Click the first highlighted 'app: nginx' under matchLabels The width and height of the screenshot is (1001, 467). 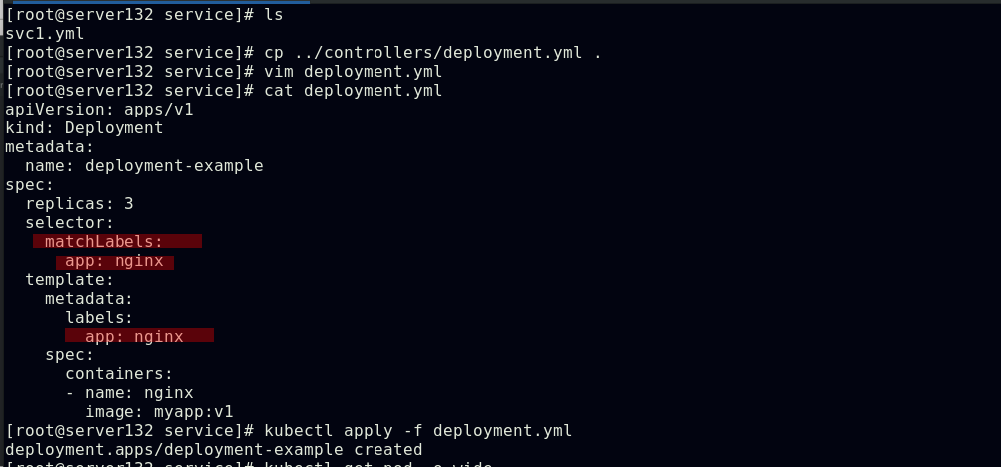pyautogui.click(x=114, y=261)
